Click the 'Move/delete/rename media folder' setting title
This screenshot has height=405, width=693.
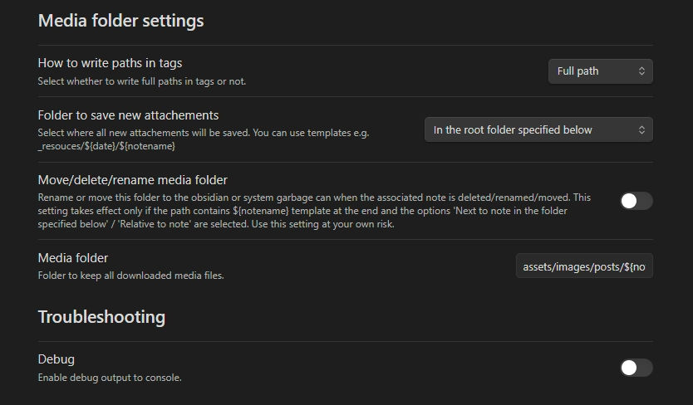click(x=132, y=180)
